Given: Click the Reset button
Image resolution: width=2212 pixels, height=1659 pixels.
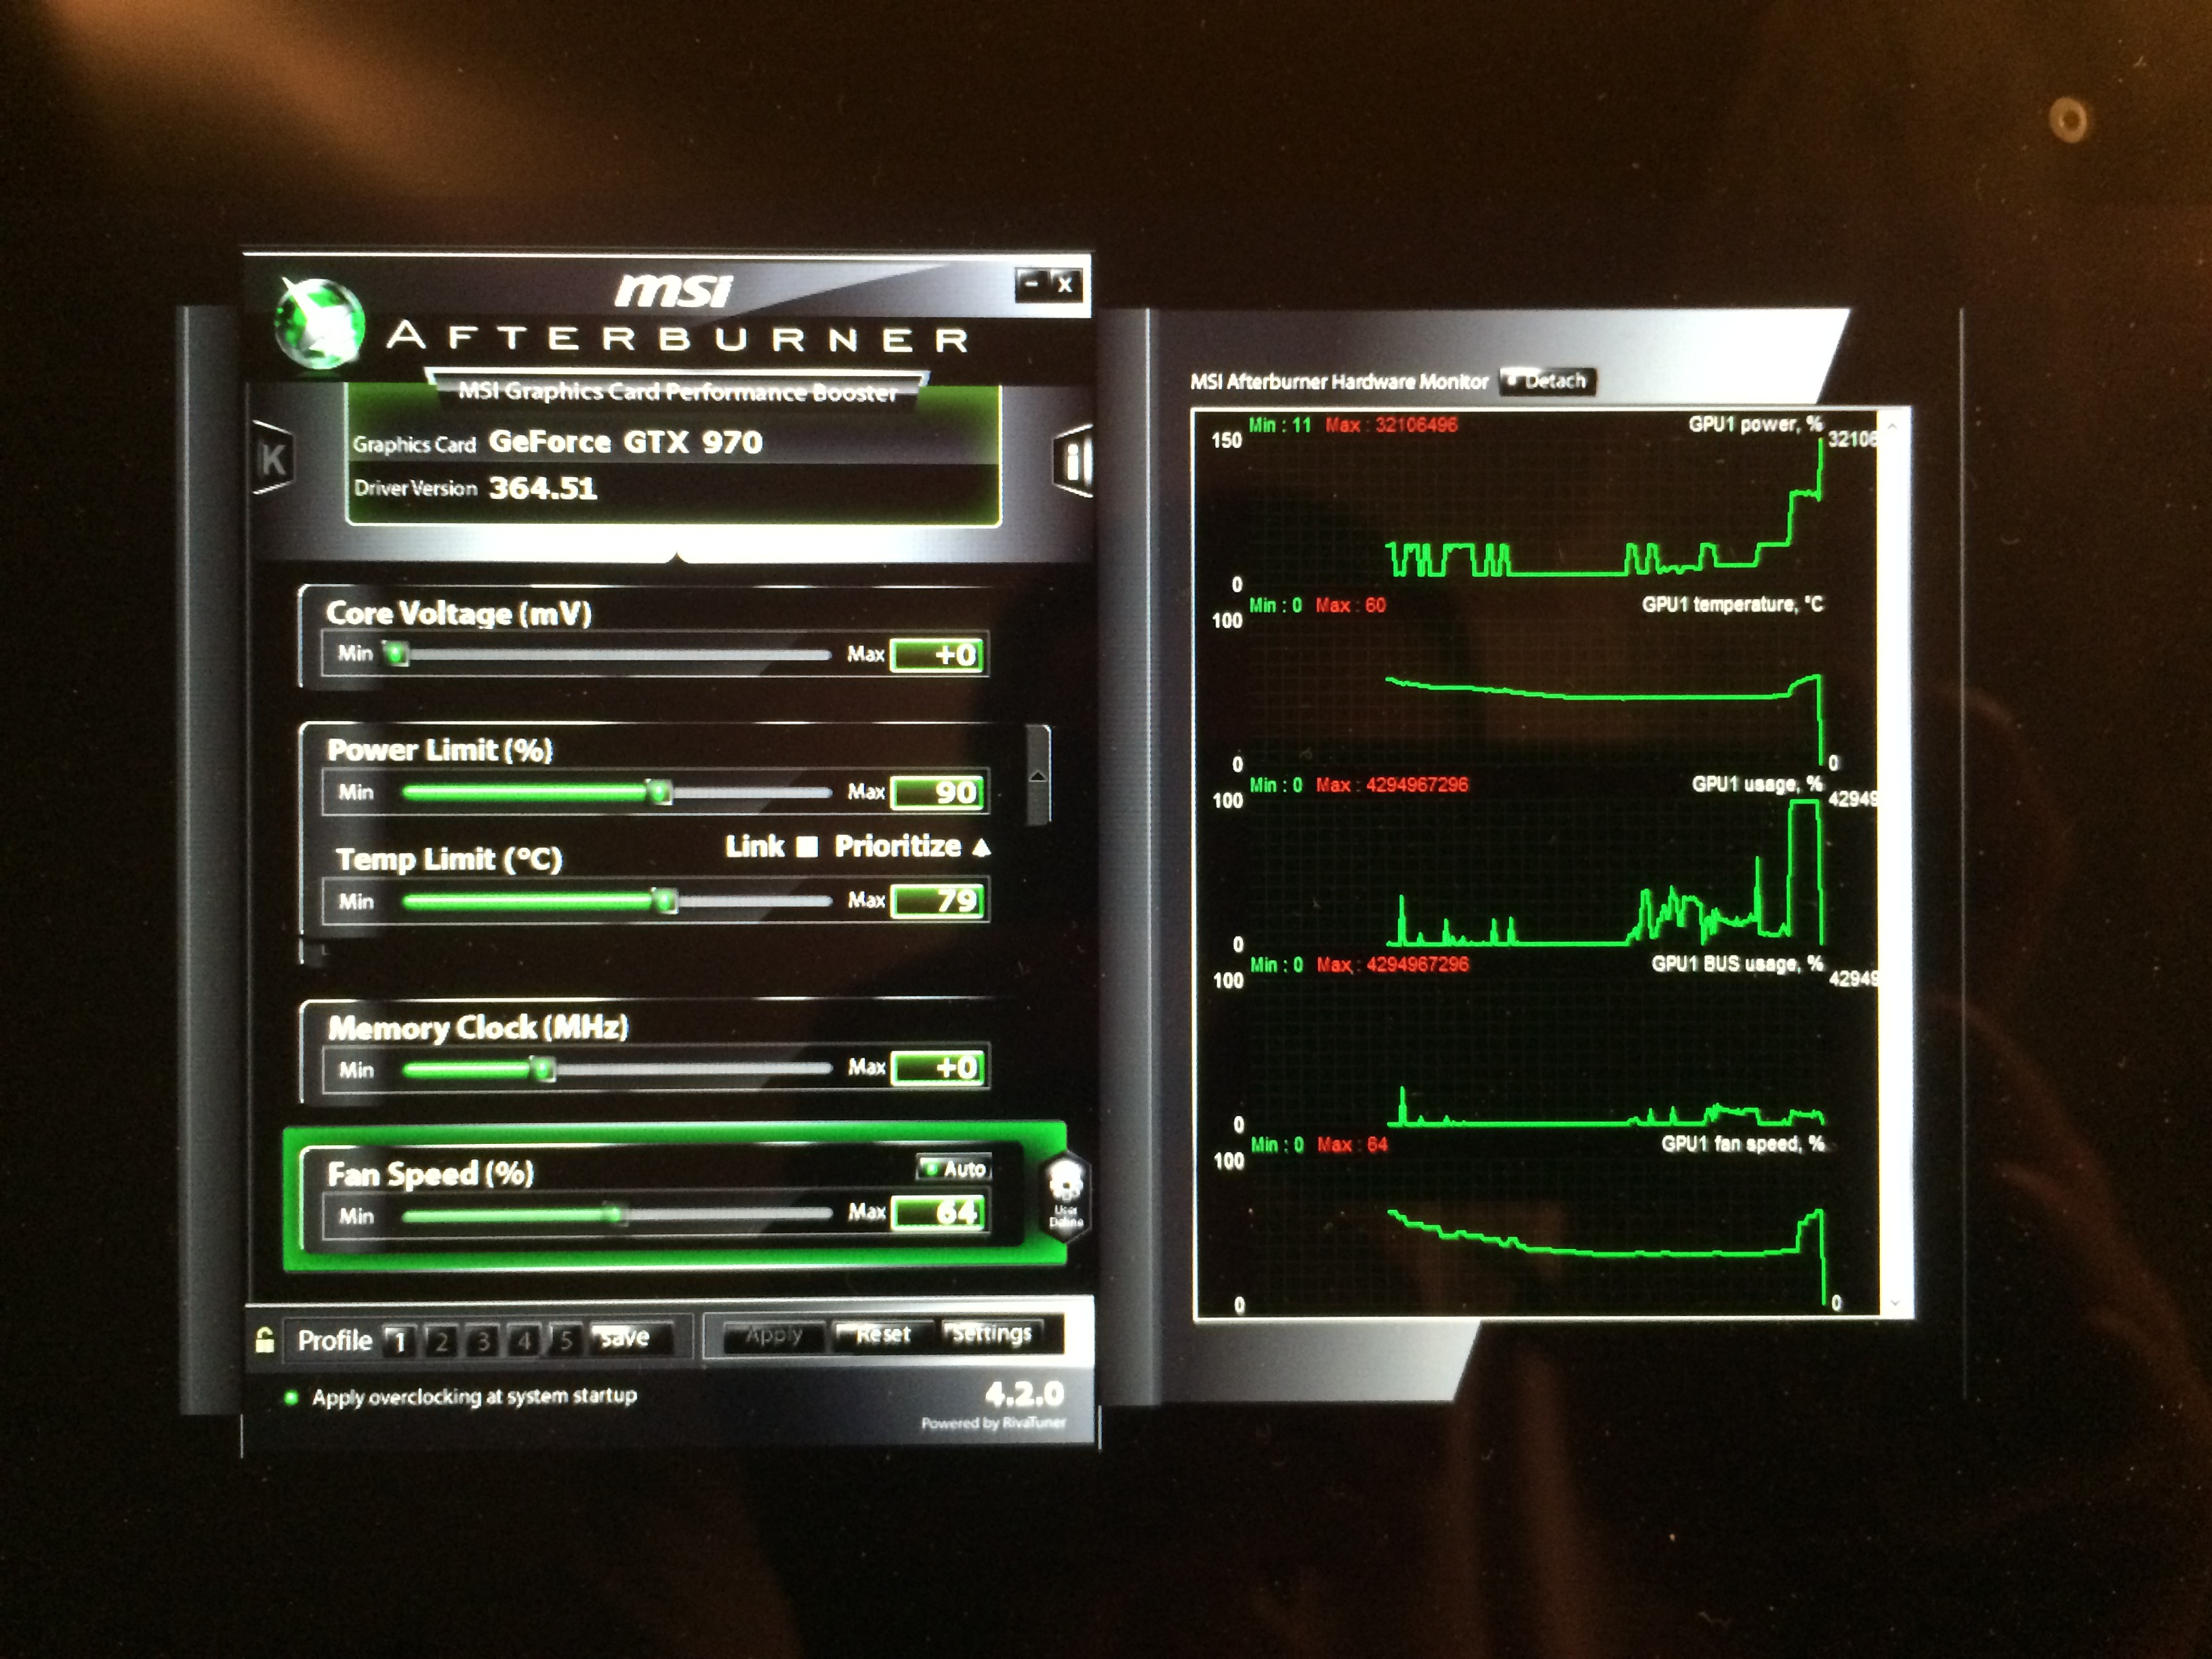Looking at the screenshot, I should coord(883,1334).
